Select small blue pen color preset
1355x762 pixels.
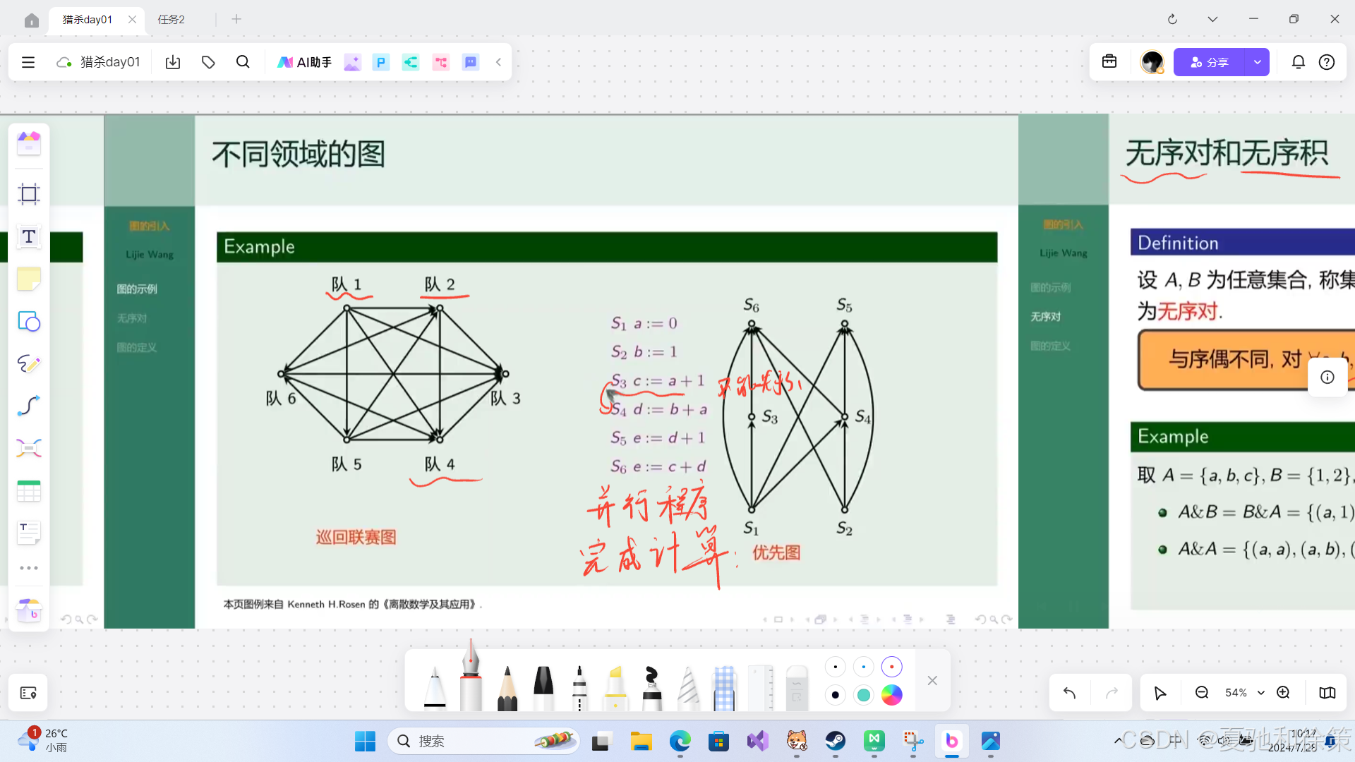(863, 667)
